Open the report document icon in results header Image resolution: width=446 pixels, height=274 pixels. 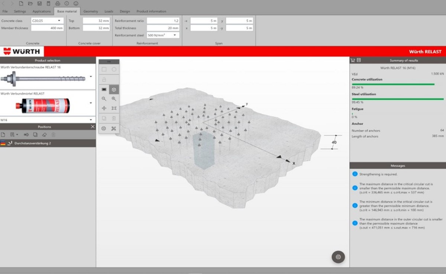(359, 60)
